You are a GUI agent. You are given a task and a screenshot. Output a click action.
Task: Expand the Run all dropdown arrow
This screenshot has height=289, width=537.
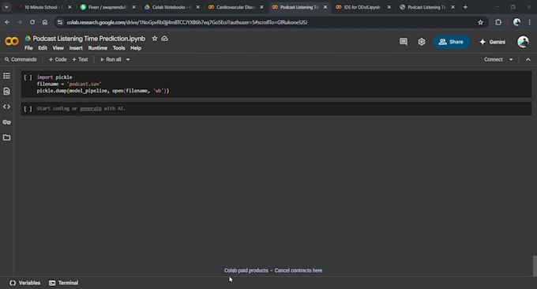[128, 59]
